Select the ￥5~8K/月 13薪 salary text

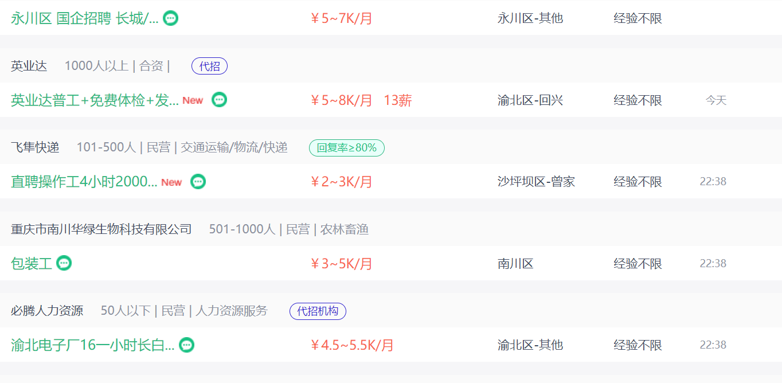click(361, 100)
